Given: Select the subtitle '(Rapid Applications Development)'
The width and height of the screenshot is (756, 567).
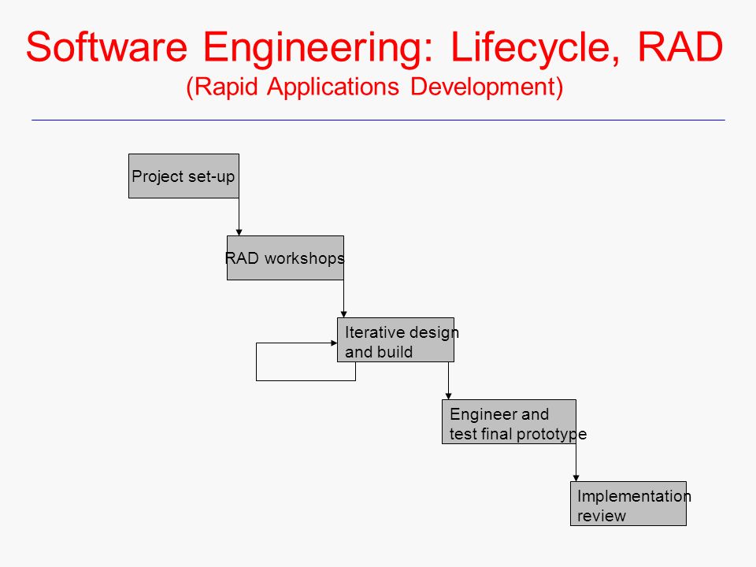Looking at the screenshot, I should click(x=375, y=87).
